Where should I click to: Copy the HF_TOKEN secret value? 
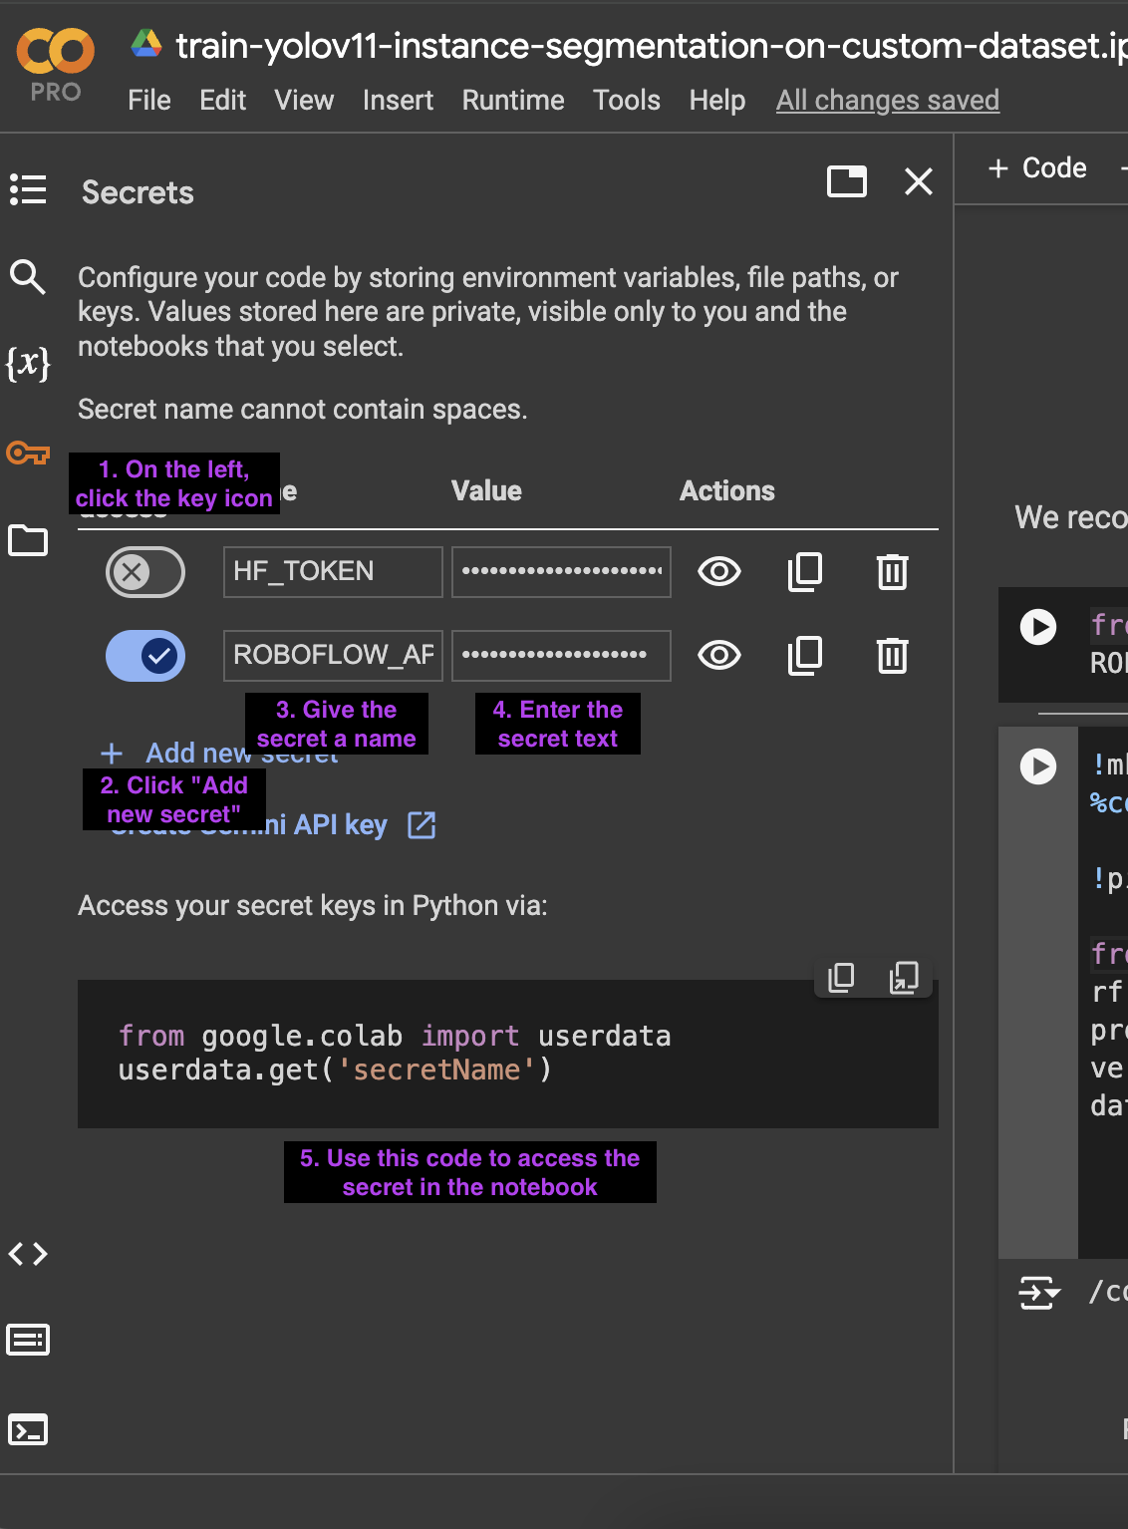click(805, 572)
